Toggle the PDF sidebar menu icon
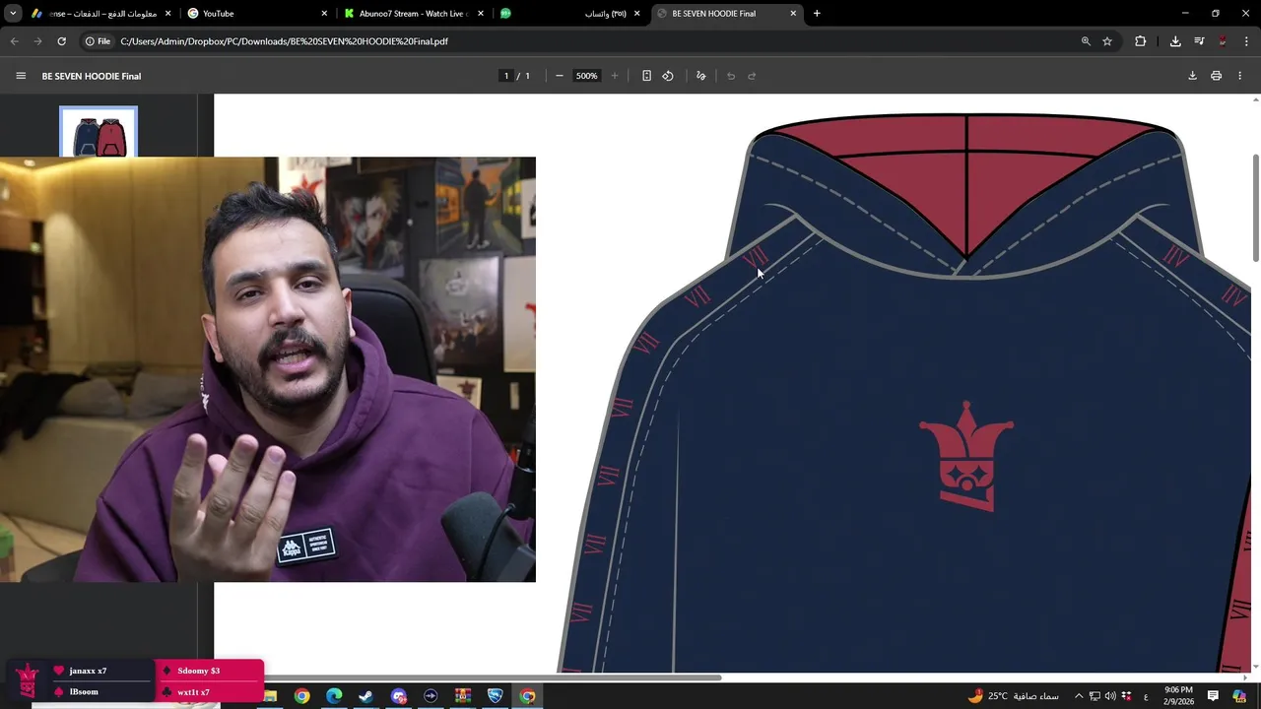Viewport: 1261px width, 709px height. pyautogui.click(x=21, y=76)
